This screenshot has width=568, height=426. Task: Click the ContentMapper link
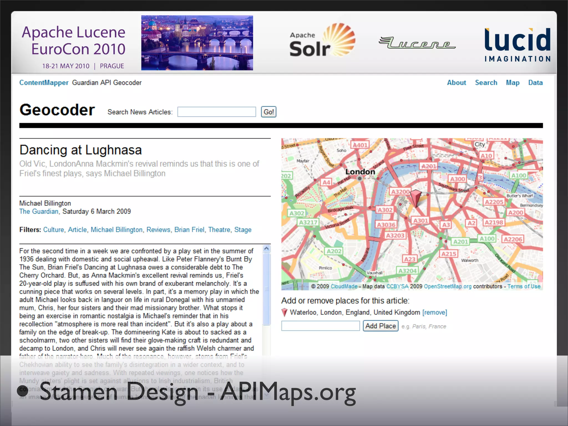pos(44,83)
